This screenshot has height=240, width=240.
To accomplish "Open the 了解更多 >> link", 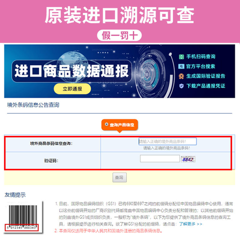I will pyautogui.click(x=190, y=224).
